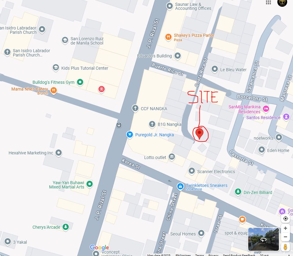Select the CCF NANGKA church cross icon
293x256 pixels.
click(135, 108)
